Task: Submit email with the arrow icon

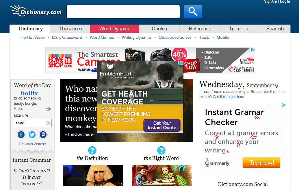Action: pos(48,123)
